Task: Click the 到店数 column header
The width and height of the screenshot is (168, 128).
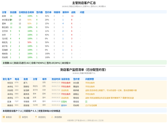Action: point(13,12)
